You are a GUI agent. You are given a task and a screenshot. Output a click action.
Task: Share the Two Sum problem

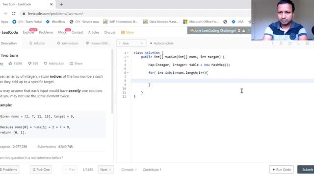[76, 64]
